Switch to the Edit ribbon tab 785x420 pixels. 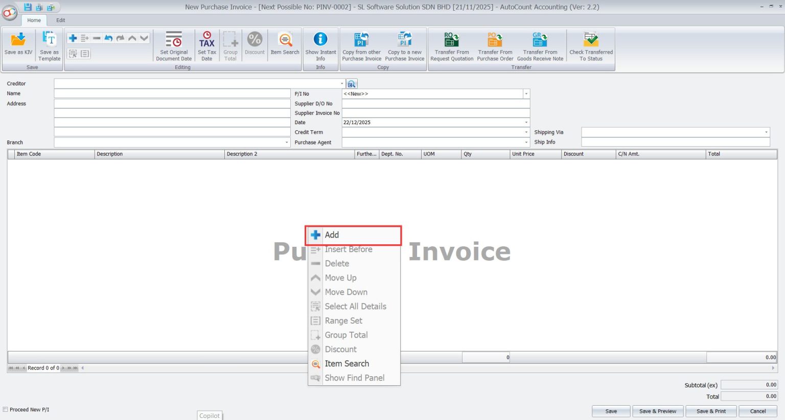coord(60,20)
